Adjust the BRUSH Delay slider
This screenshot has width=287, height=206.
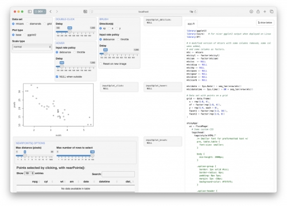(x=106, y=54)
